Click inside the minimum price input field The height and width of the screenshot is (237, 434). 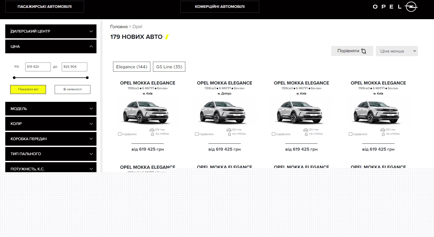pos(38,67)
